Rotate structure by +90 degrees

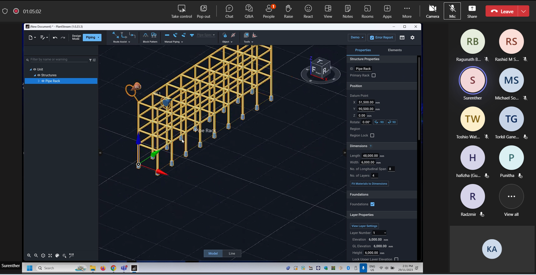click(x=392, y=122)
